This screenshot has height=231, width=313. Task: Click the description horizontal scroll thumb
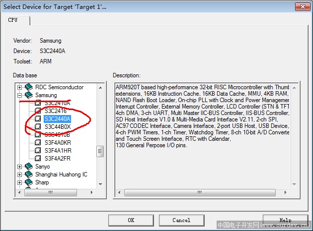(200, 192)
